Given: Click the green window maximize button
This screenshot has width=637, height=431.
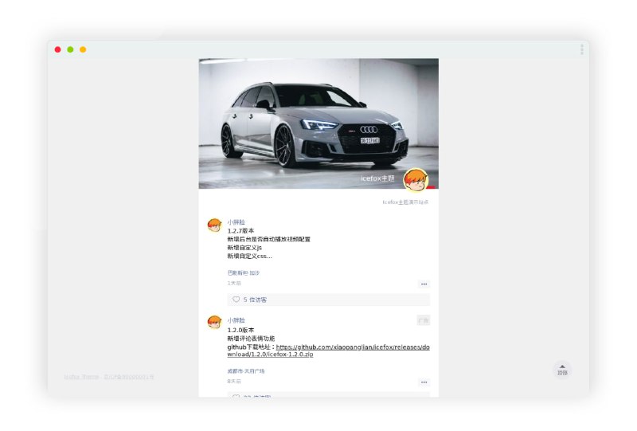Looking at the screenshot, I should pos(70,49).
